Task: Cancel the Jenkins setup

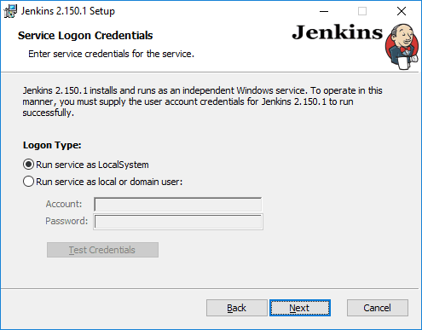Action: (x=378, y=308)
